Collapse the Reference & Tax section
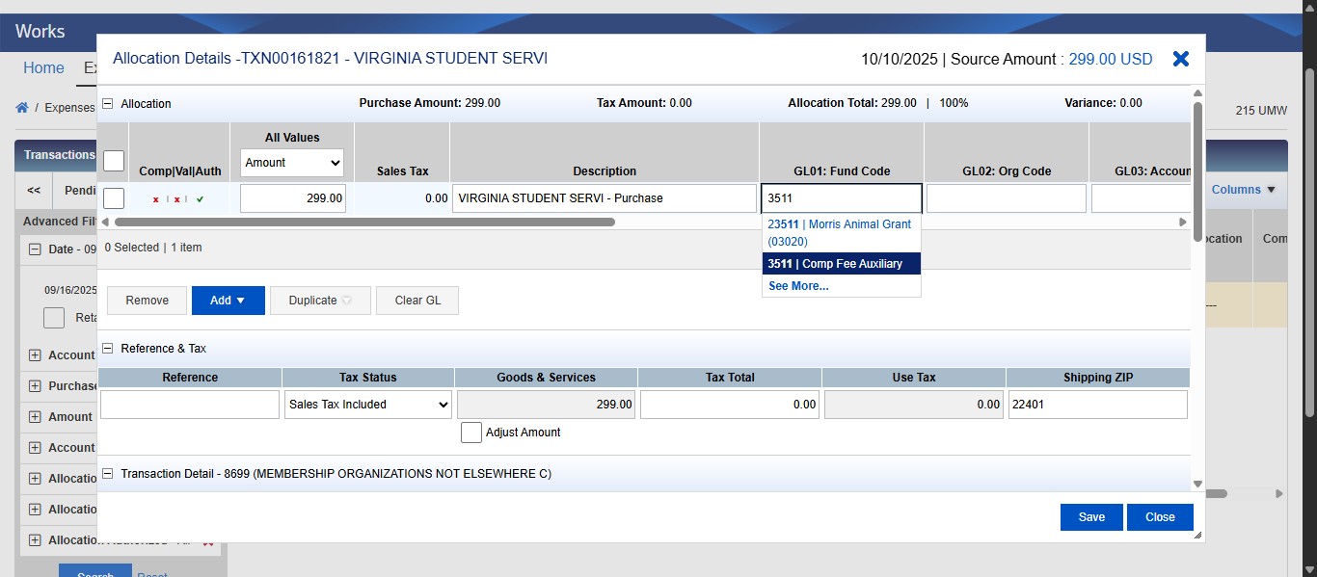1317x577 pixels. 106,348
